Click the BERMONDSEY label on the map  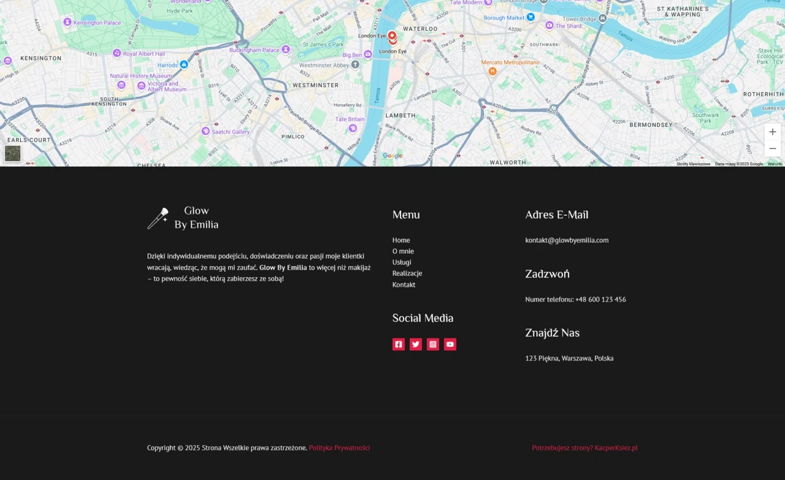tap(651, 124)
